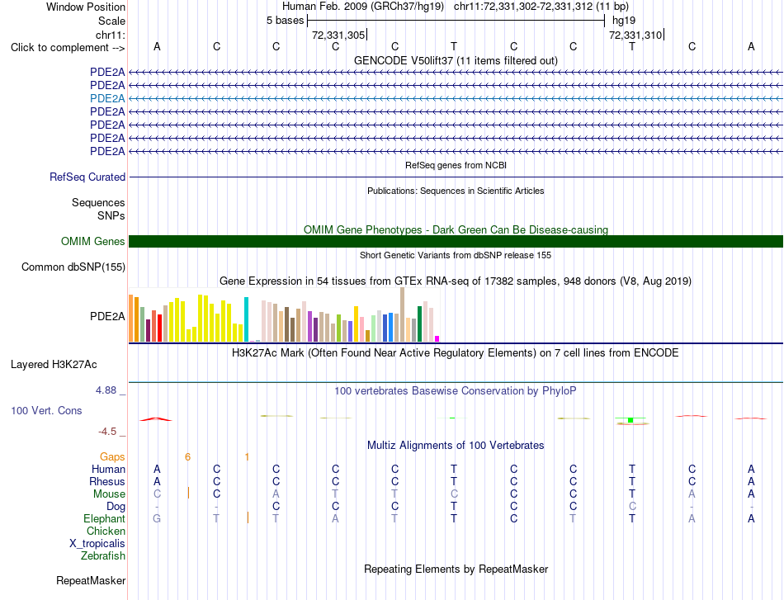Click the OMIM Genes track label

click(93, 242)
